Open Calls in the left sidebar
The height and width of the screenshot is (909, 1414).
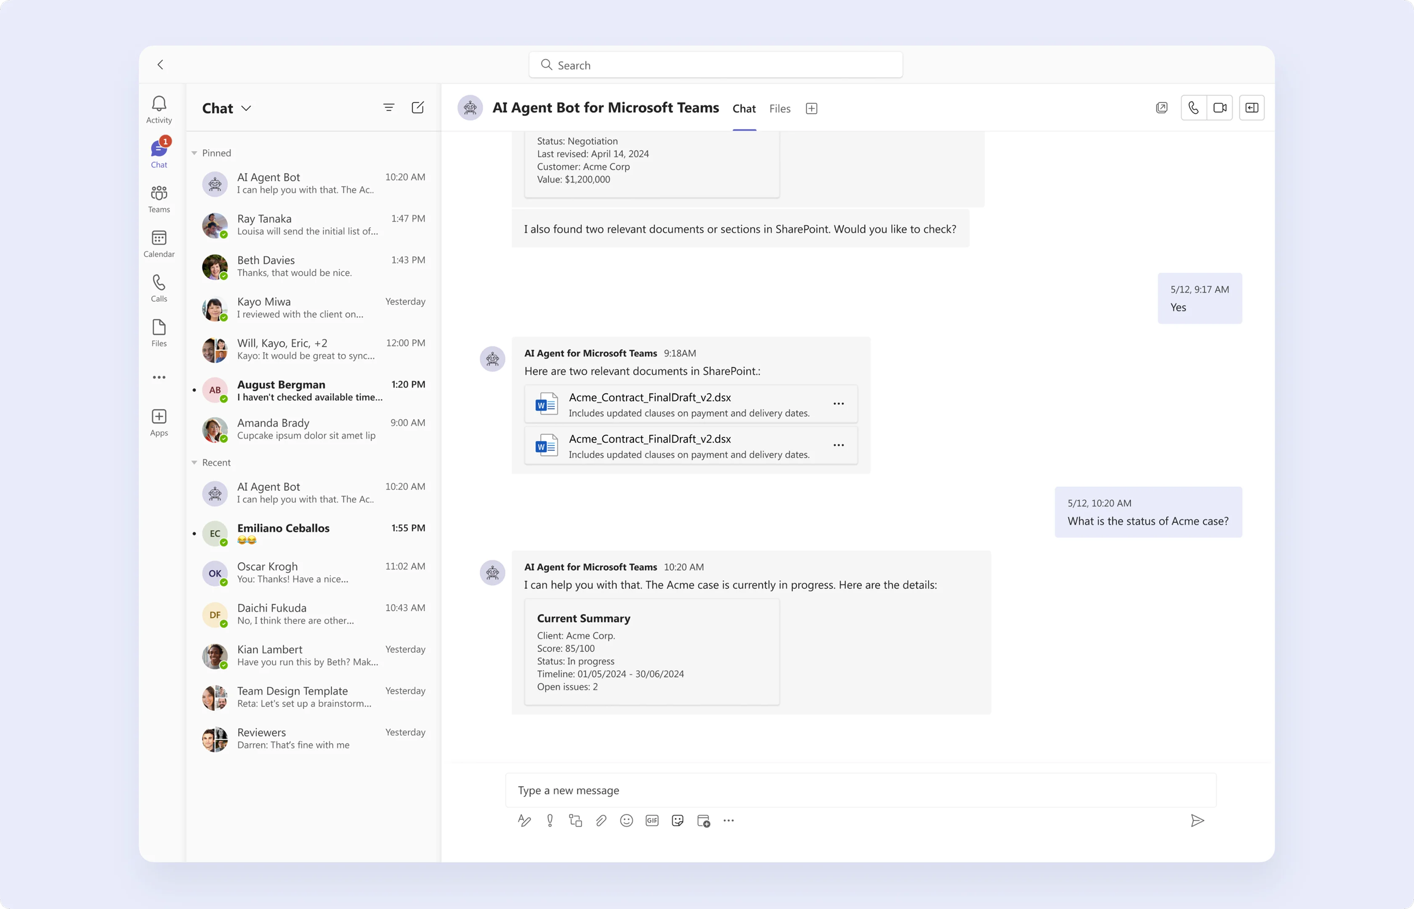(159, 288)
